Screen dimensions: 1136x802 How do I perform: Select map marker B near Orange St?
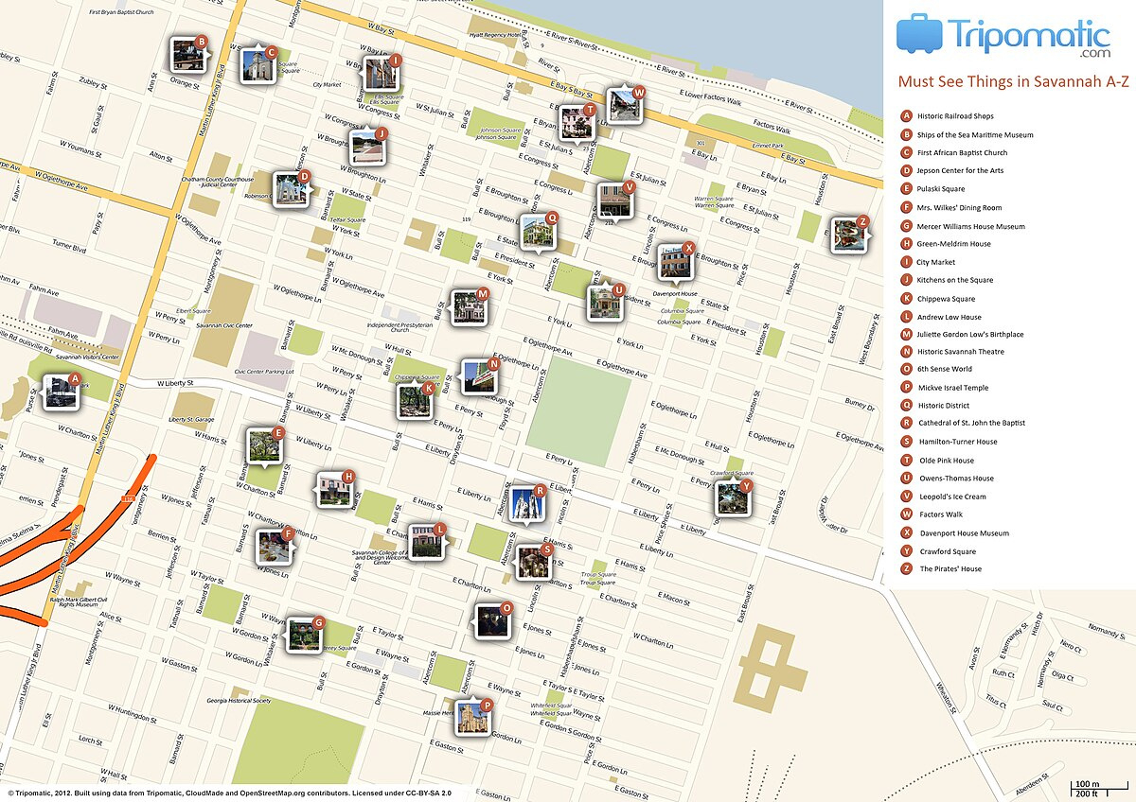tap(186, 54)
